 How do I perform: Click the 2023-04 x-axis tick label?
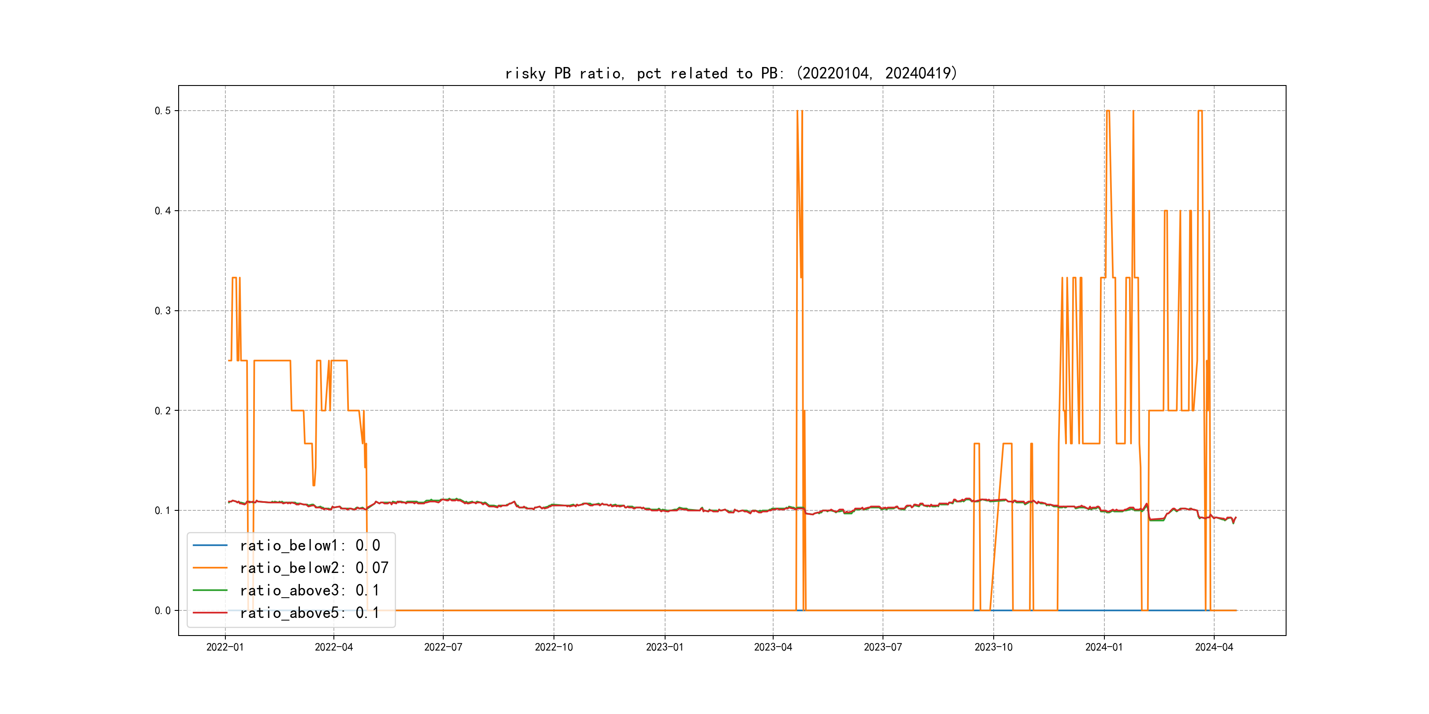pos(773,647)
